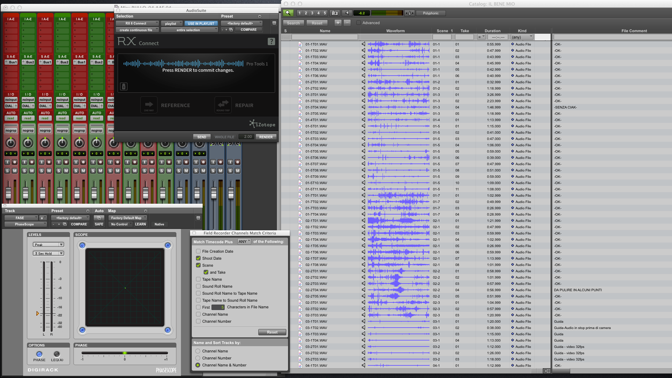Click Reset in Field Recorder Match Criteria
672x378 pixels.
point(272,332)
